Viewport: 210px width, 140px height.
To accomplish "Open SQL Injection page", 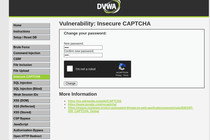I will pyautogui.click(x=31, y=83).
